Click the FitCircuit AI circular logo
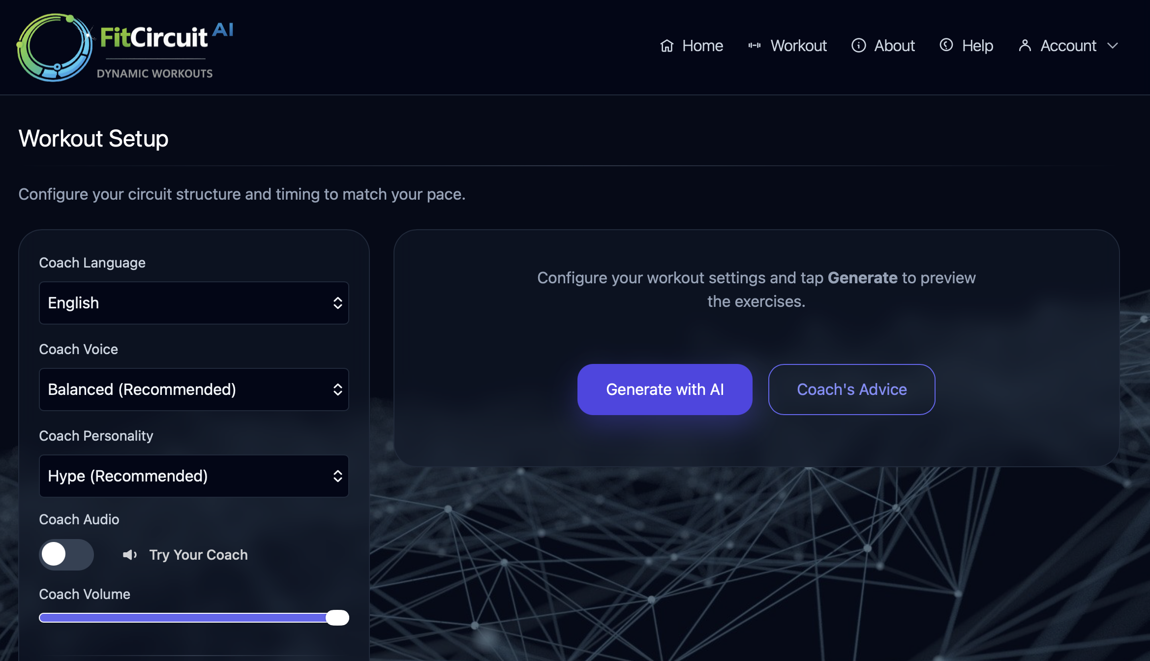 (54, 47)
